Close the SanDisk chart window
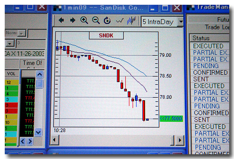The width and height of the screenshot is (234, 159). pos(177,8)
